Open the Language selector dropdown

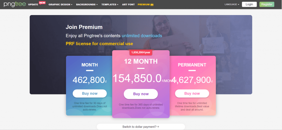pos(232,5)
